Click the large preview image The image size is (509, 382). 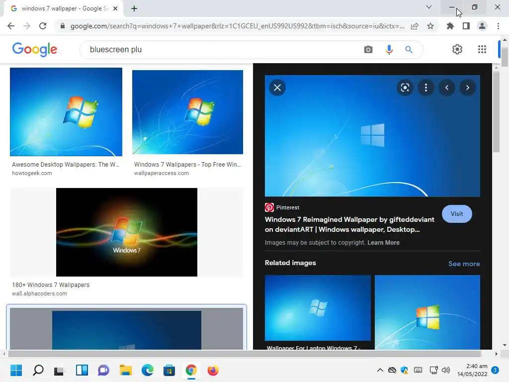(x=372, y=136)
